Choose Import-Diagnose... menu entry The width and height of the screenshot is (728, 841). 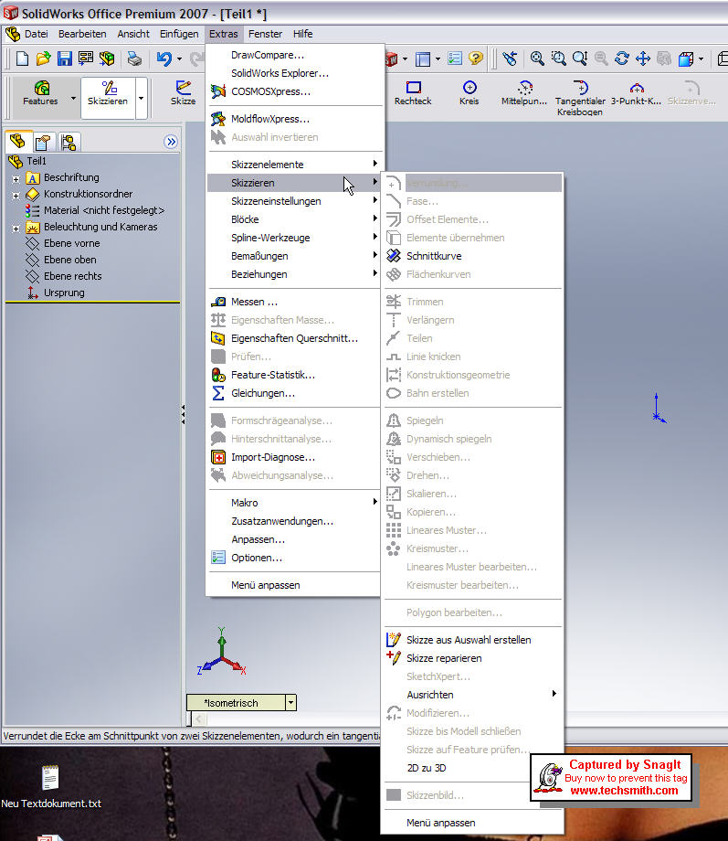coord(294,457)
